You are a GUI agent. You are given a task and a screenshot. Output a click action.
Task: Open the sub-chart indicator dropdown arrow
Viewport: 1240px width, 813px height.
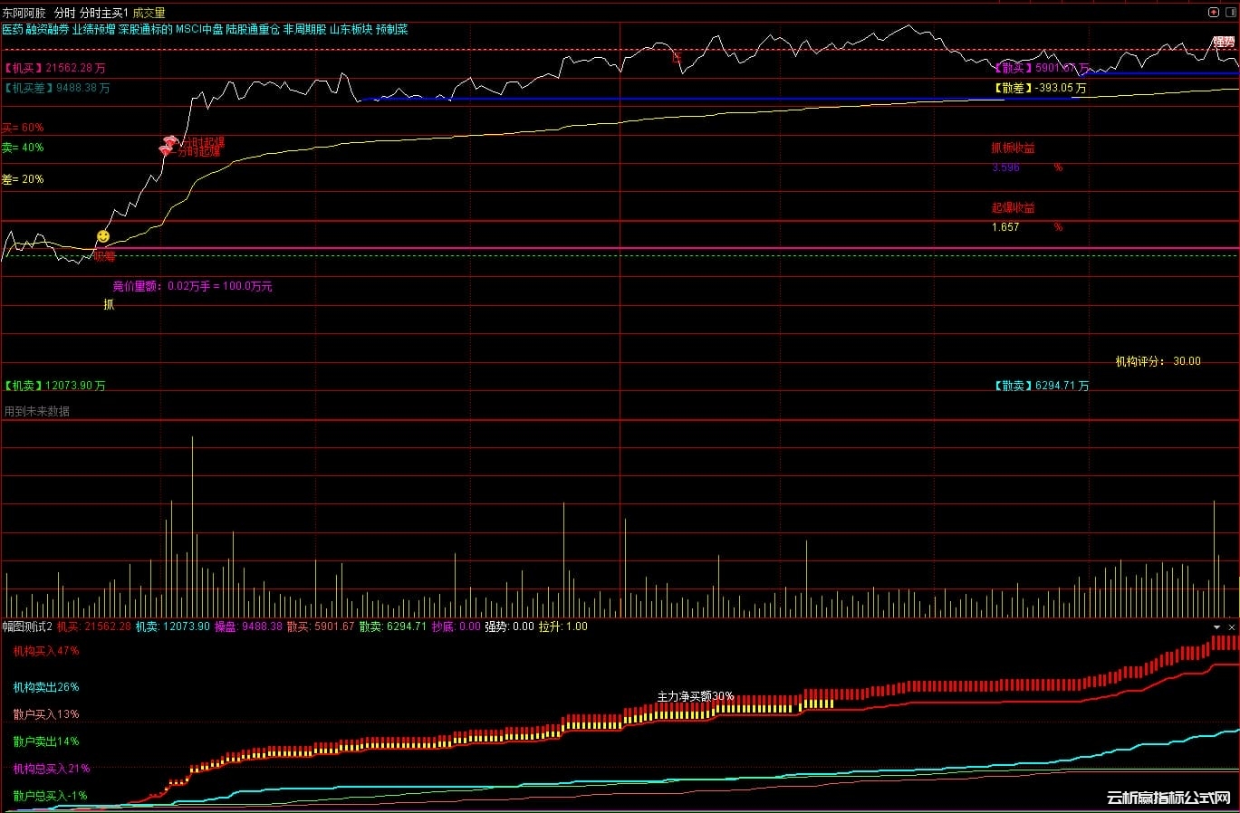(1217, 626)
